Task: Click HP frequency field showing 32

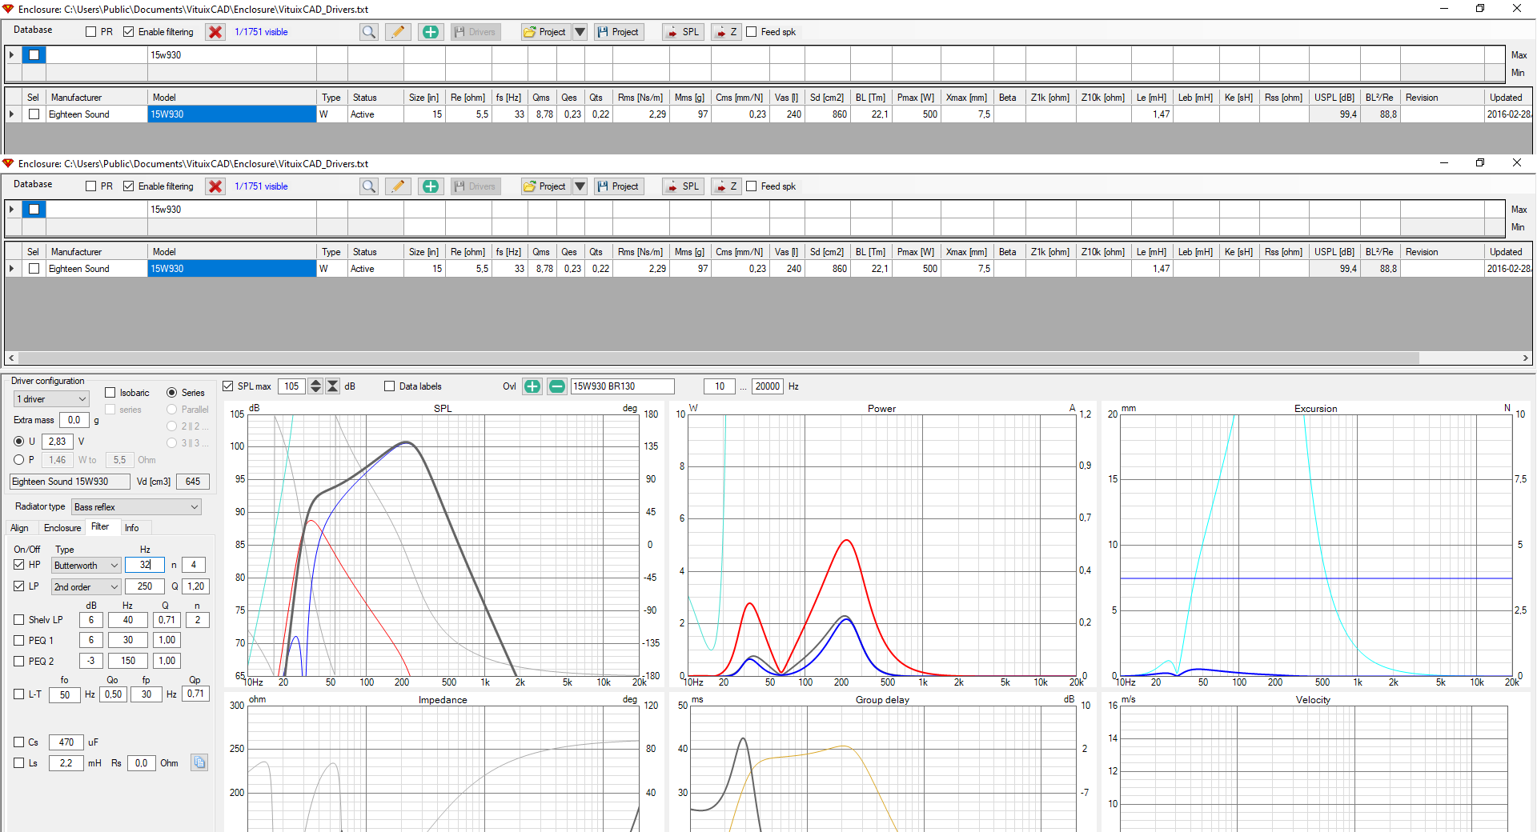Action: (x=145, y=565)
